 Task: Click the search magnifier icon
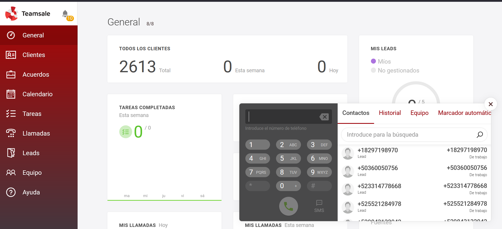coord(479,135)
